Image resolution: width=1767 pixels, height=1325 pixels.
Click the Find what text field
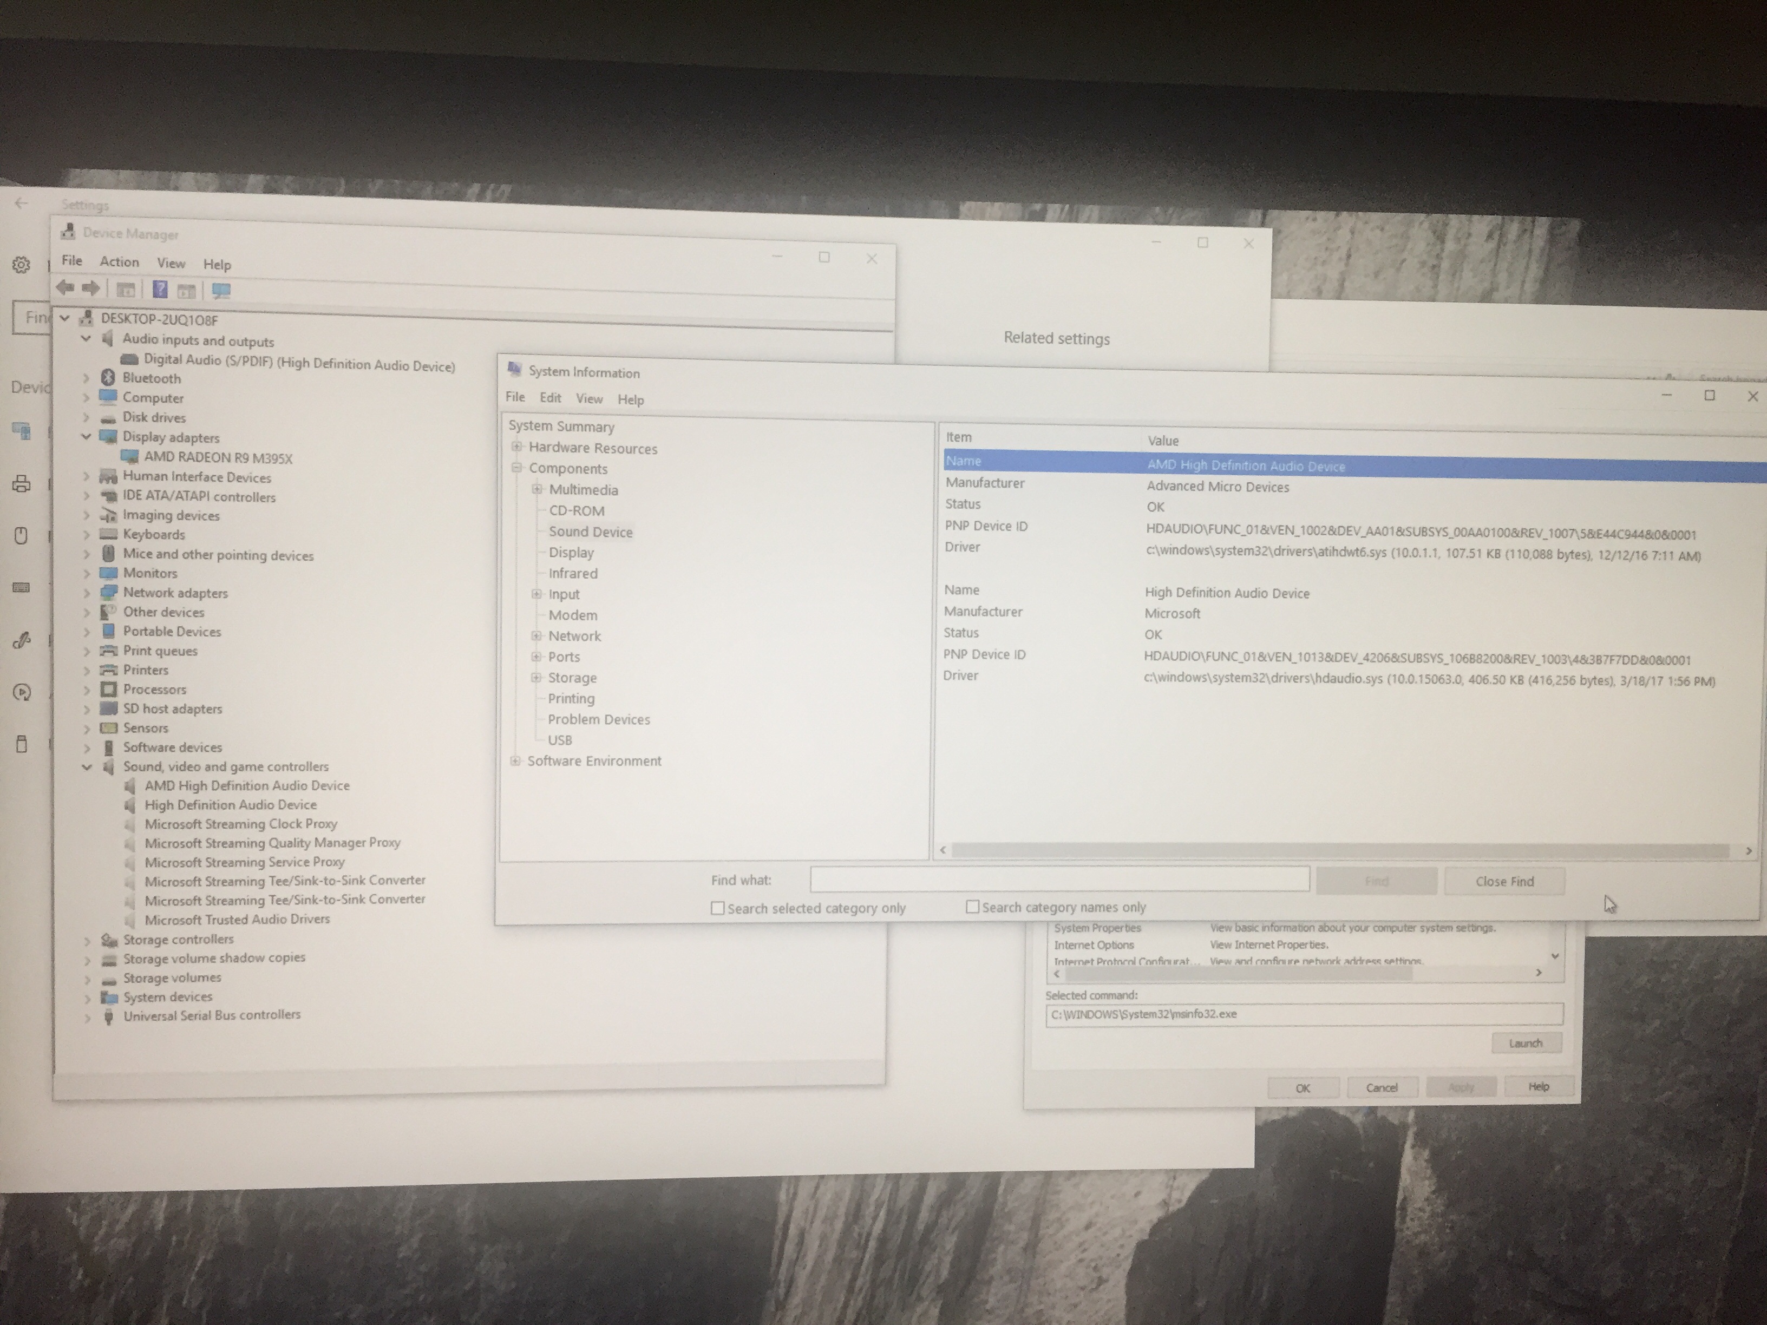(1059, 880)
